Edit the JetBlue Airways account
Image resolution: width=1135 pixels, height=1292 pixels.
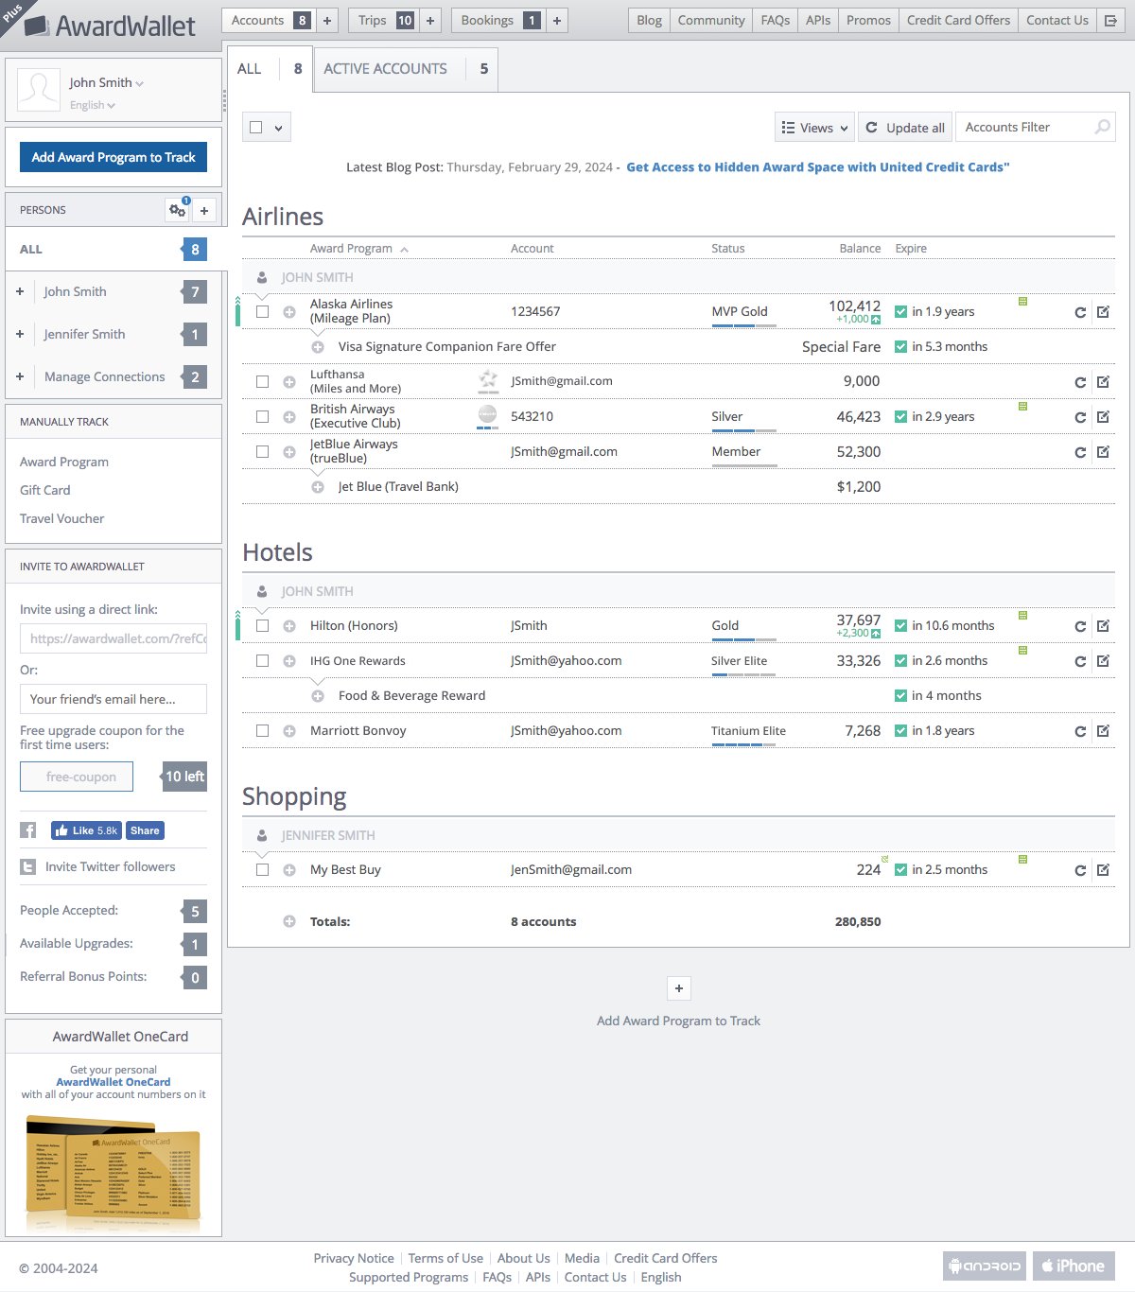(x=1103, y=452)
